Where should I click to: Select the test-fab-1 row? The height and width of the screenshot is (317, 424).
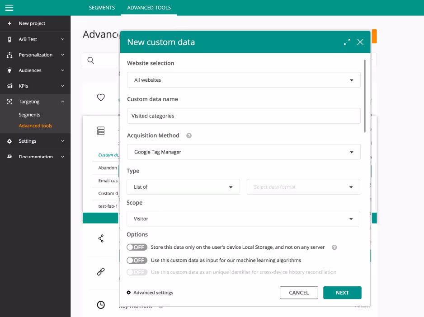pos(108,206)
